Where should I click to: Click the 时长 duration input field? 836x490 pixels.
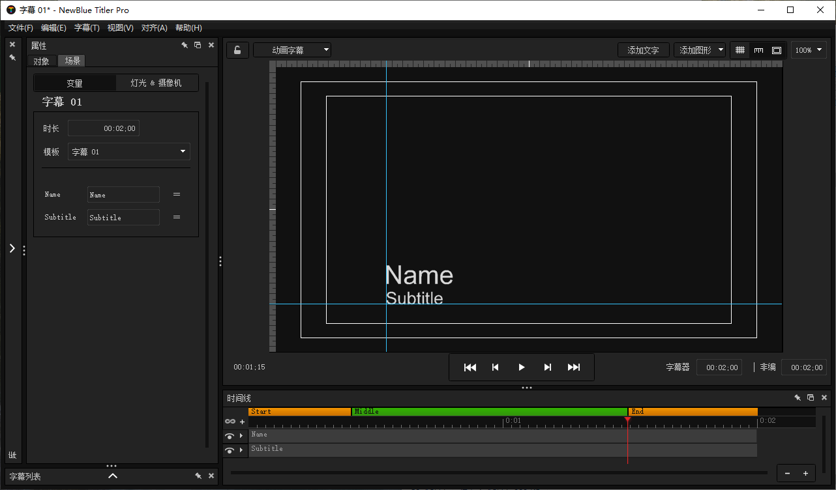[x=104, y=128]
